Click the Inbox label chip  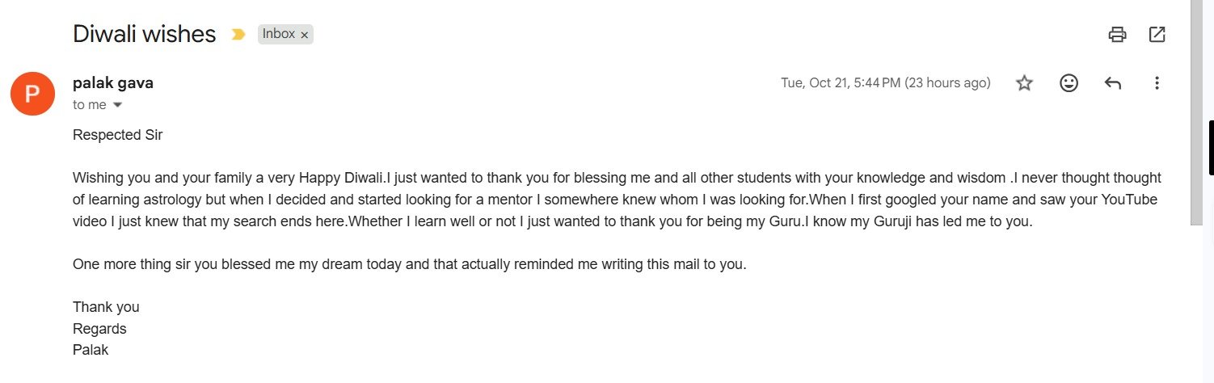point(278,35)
